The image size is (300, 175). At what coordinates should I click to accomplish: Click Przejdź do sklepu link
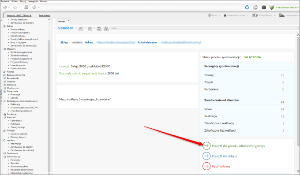point(225,156)
